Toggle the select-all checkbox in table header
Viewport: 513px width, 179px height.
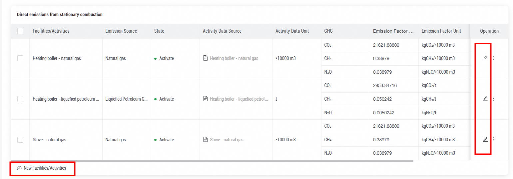click(20, 31)
